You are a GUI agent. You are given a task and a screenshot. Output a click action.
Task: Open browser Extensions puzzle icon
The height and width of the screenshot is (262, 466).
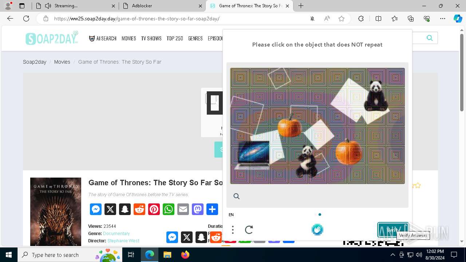[x=361, y=19]
